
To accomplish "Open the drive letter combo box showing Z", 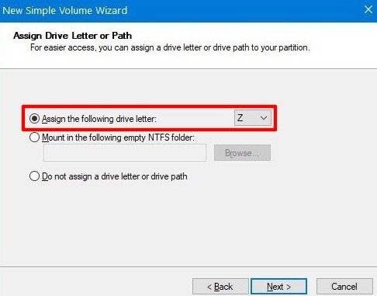I will 253,118.
